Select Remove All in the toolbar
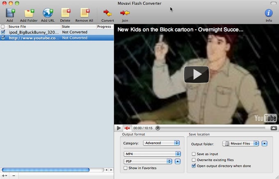The width and height of the screenshot is (279, 179). point(85,13)
